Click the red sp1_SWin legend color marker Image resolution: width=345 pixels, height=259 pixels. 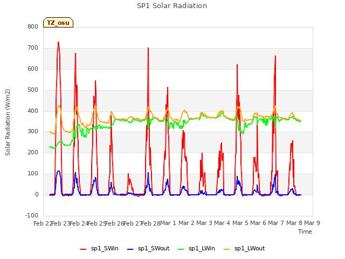[x=84, y=249]
